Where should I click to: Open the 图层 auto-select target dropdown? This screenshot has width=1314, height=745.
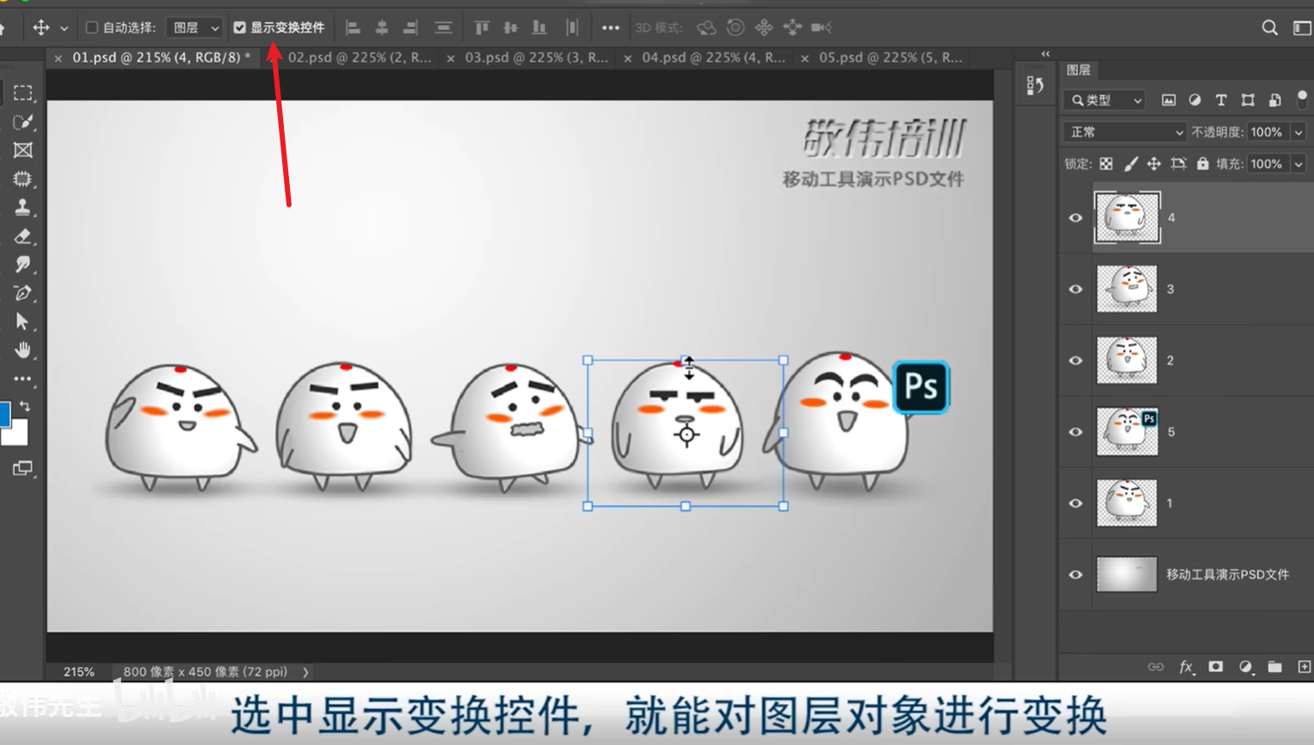(x=195, y=27)
